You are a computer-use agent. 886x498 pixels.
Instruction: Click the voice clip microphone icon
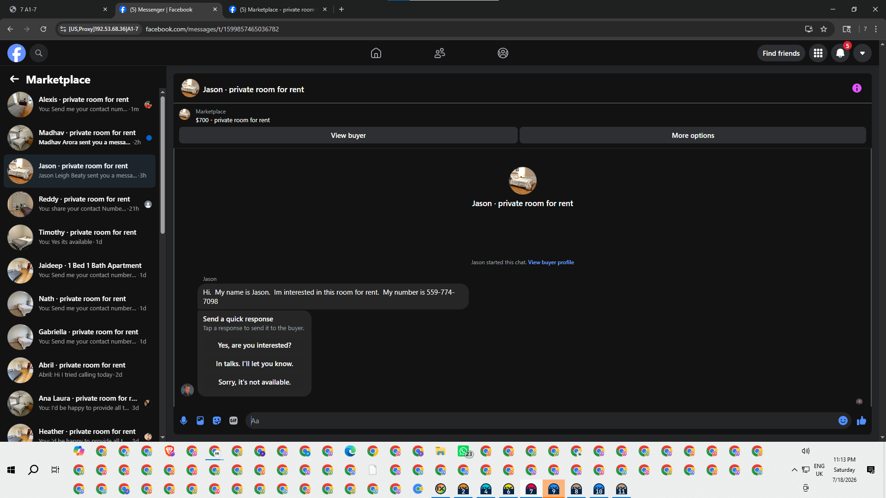[184, 421]
